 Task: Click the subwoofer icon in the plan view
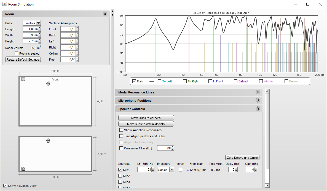[23, 79]
